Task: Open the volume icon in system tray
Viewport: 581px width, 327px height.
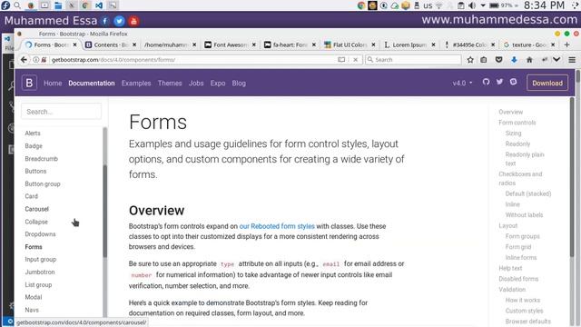Action: 472,5
